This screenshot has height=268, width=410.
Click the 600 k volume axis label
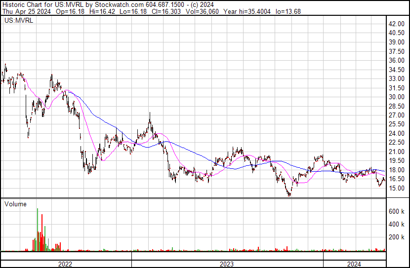[x=397, y=211]
